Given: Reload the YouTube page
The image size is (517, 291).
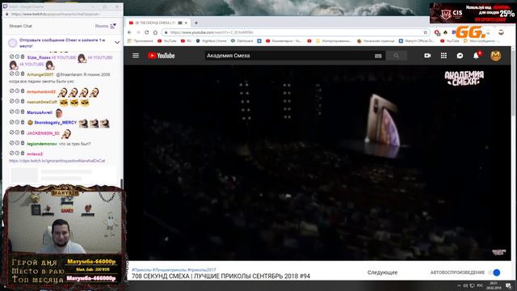Looking at the screenshot, I should point(147,32).
